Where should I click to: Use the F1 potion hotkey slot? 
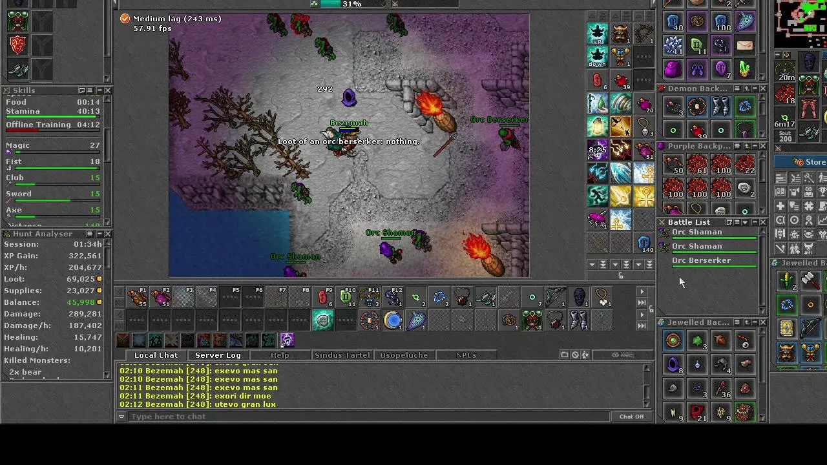click(x=137, y=297)
